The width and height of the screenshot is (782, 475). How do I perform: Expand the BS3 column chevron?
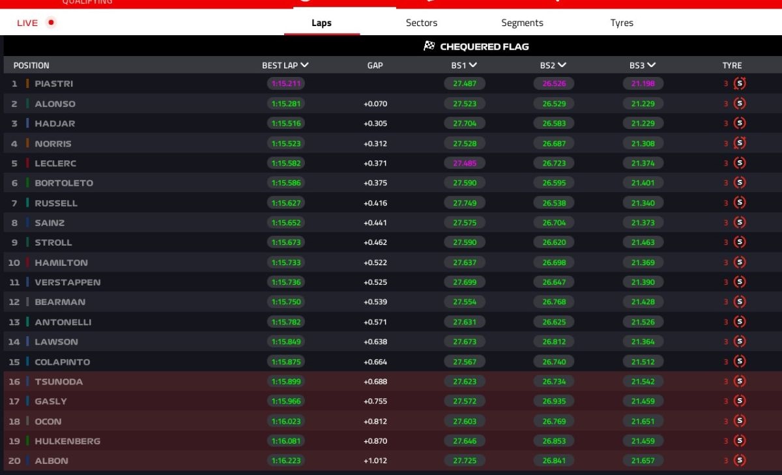pyautogui.click(x=652, y=65)
